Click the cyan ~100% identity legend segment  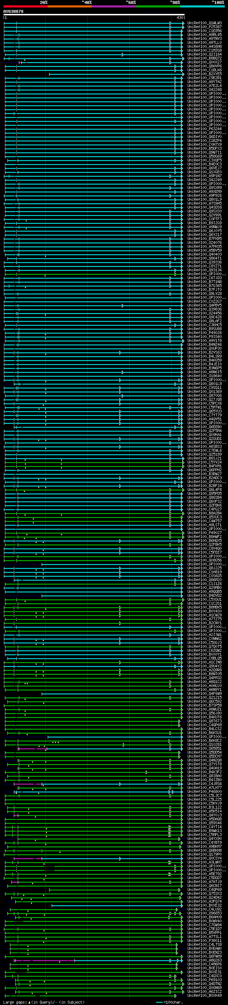pos(202,6)
